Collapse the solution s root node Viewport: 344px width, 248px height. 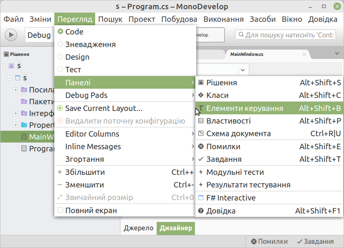pyautogui.click(x=3, y=66)
